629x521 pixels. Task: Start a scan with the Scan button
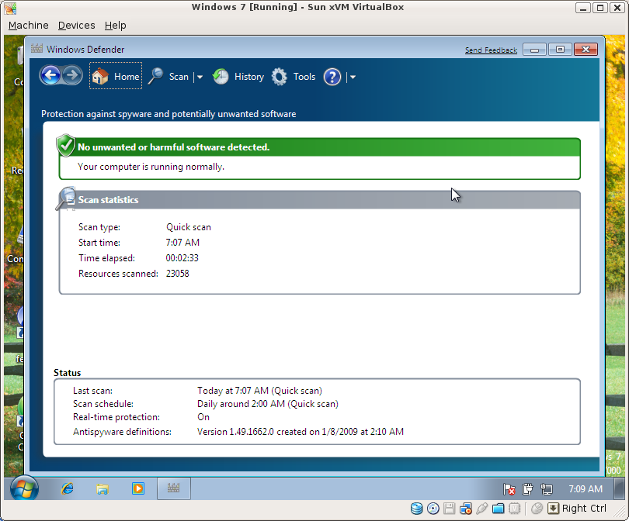(169, 77)
